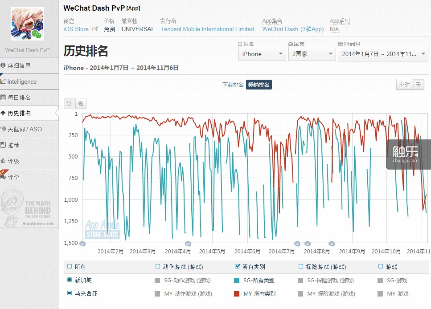The height and width of the screenshot is (309, 431).
Task: Uncheck the 所有类别 checkbox
Action: [237, 266]
